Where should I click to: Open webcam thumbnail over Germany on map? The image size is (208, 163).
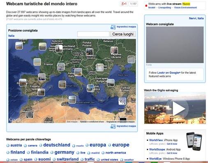point(59,49)
